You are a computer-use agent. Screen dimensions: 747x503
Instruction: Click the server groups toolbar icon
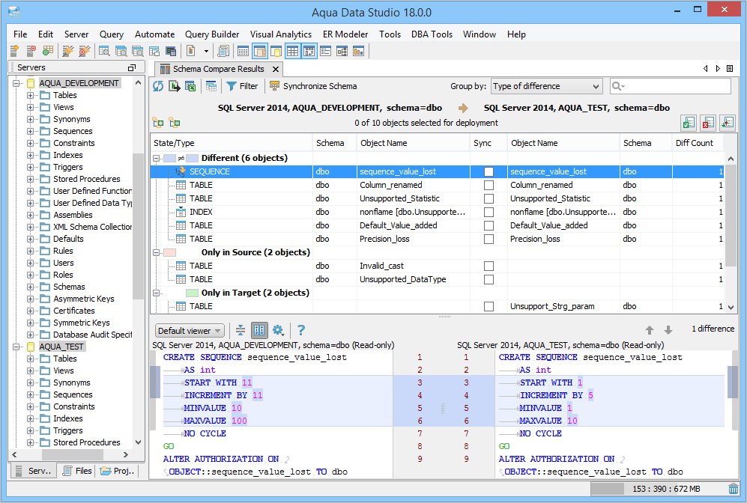[48, 51]
